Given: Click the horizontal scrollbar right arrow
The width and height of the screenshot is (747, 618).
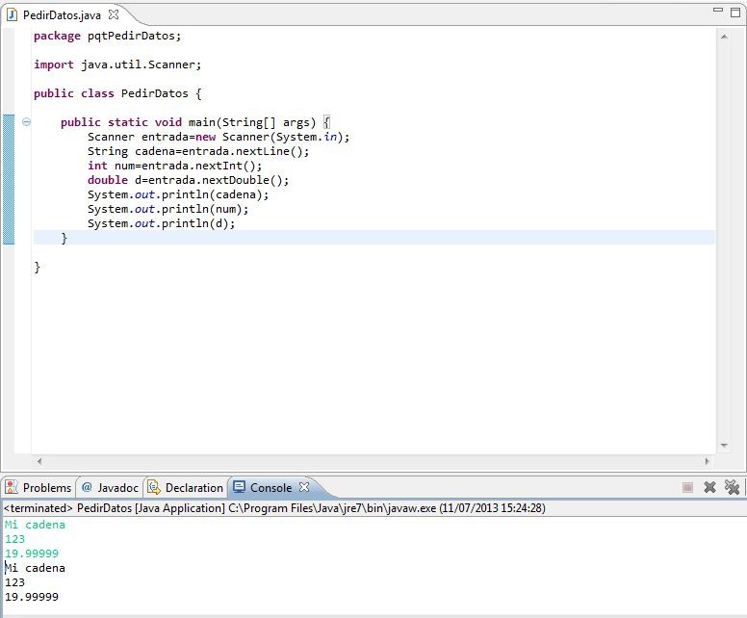Looking at the screenshot, I should (x=709, y=461).
